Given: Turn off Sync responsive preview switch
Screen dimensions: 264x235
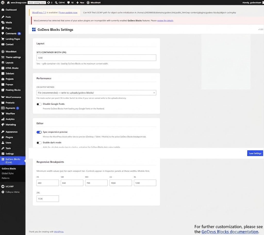Looking at the screenshot, I should point(39,132).
